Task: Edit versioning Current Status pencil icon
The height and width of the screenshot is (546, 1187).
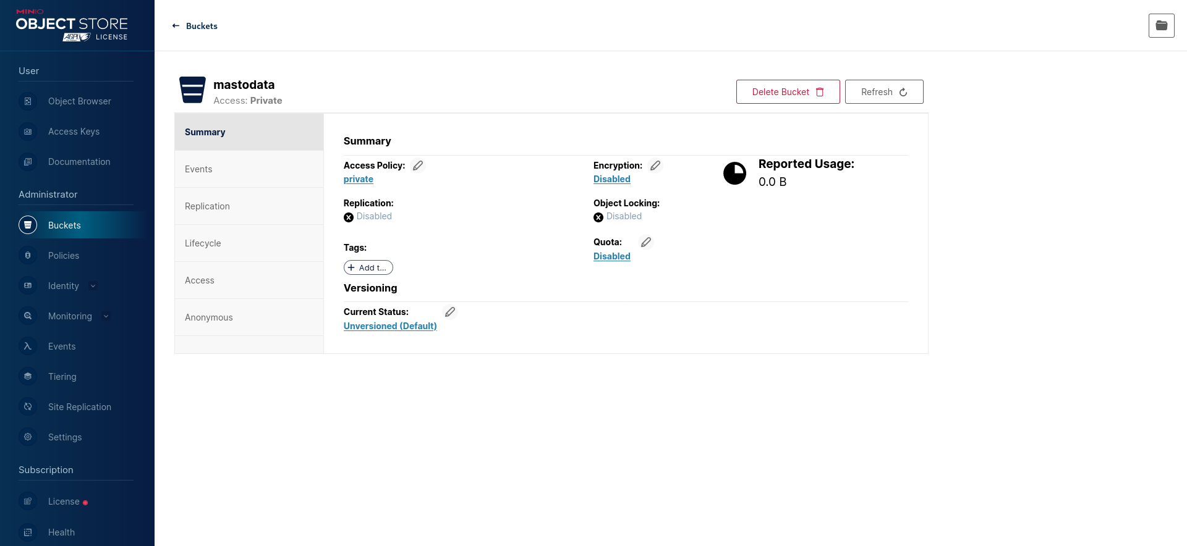Action: (450, 312)
